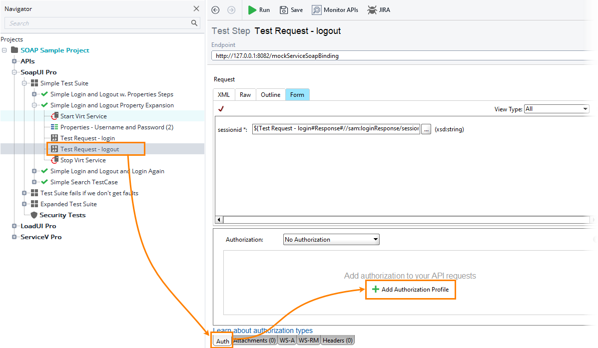The height and width of the screenshot is (348, 598).
Task: Click the Test Suite fails grid icon
Action: [34, 193]
